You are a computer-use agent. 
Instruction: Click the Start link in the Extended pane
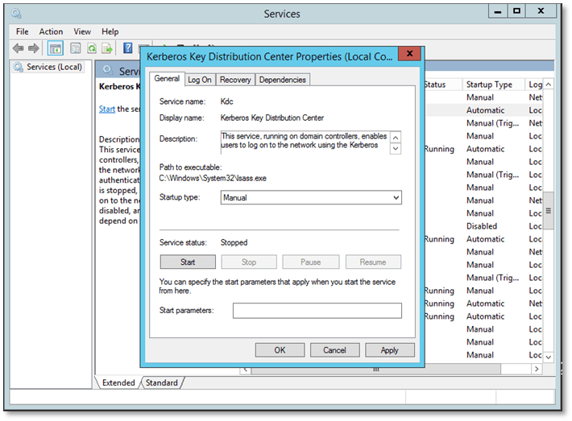[x=106, y=109]
